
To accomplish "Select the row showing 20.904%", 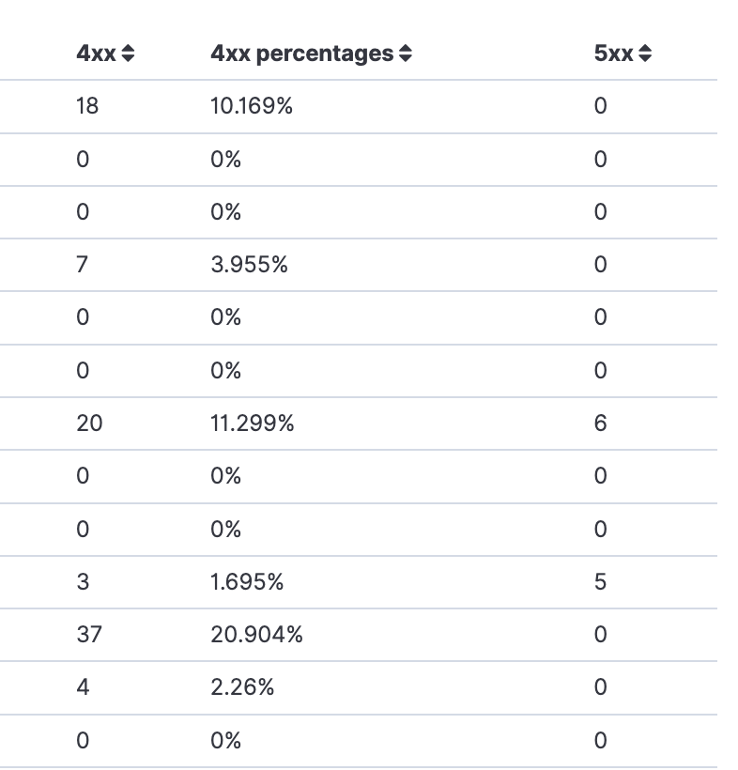I will 256,635.
